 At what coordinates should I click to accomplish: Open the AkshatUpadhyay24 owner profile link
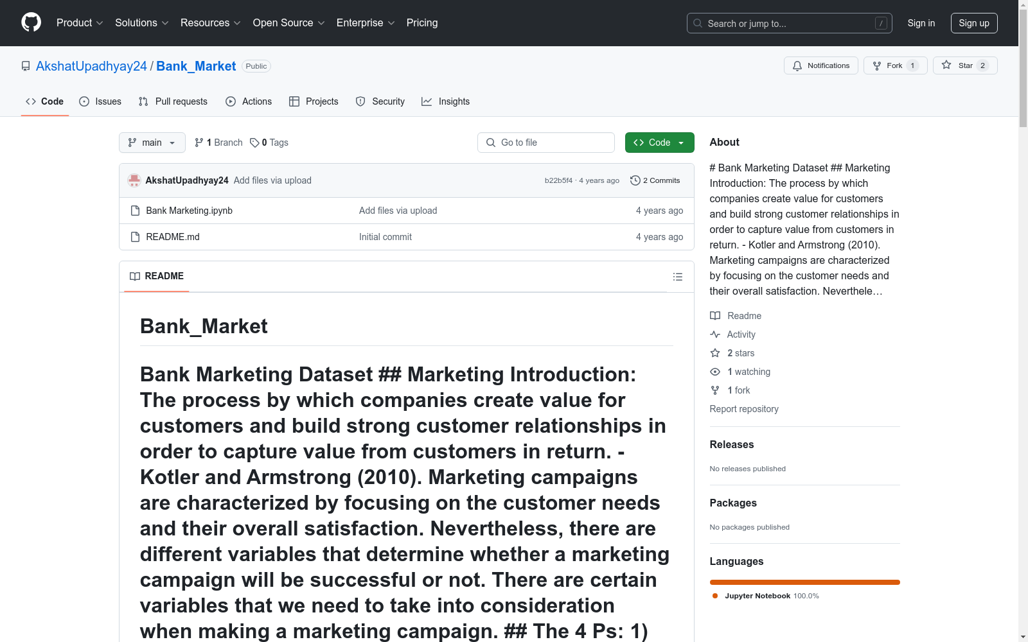click(91, 66)
